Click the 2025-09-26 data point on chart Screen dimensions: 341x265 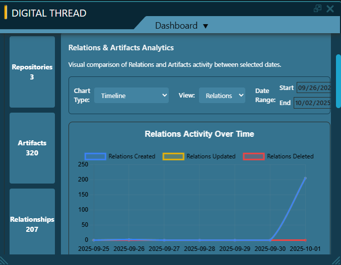(129, 240)
